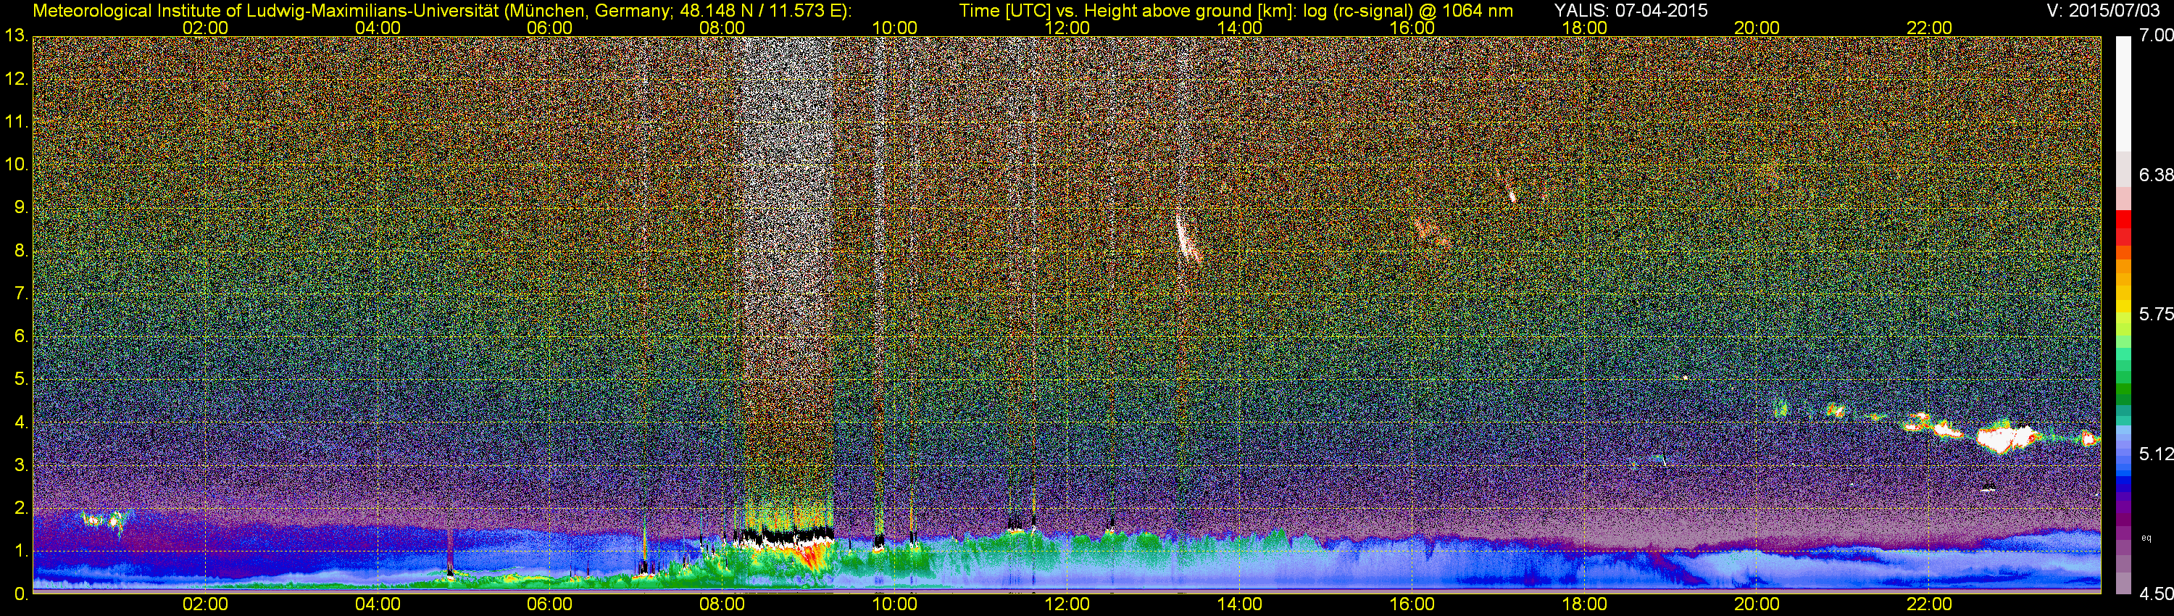Screen dimensions: 2174x616
Task: Click the height axis label 11
Action: (x=16, y=122)
